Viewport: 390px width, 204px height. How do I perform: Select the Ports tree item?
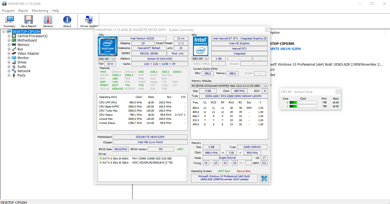(x=21, y=75)
